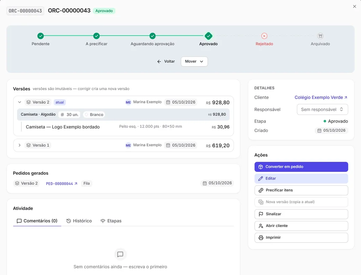The width and height of the screenshot is (361, 275).
Task: Click the person-search icon in Abrir cliente
Action: [x=261, y=226]
